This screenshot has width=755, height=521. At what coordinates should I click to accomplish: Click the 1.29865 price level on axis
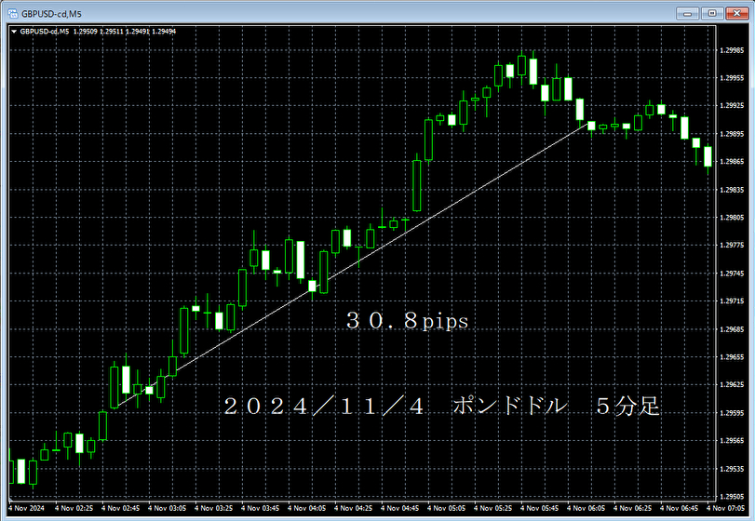[733, 162]
